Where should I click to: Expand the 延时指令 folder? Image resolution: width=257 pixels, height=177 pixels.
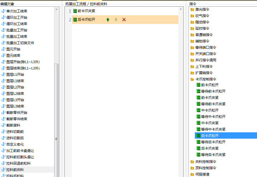pyautogui.click(x=192, y=29)
